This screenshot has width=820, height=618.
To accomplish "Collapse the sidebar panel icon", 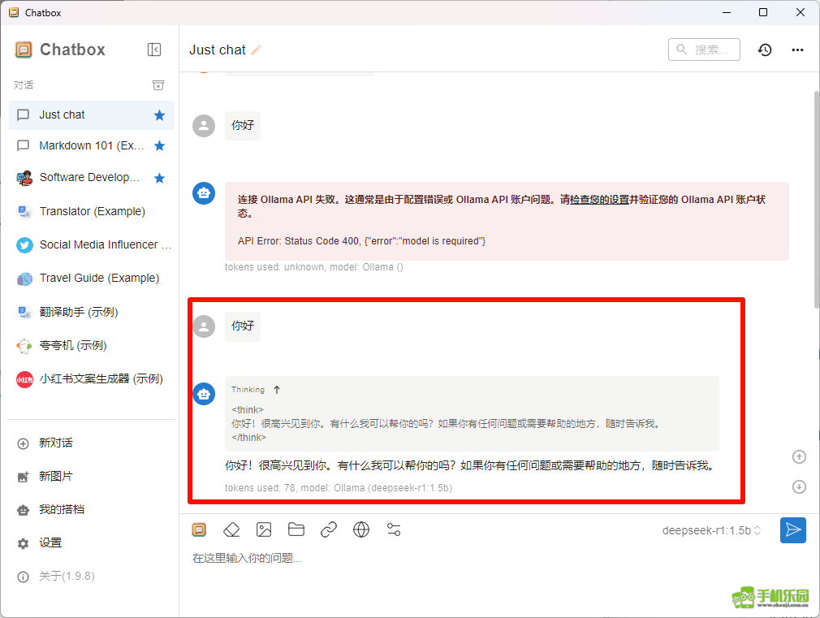I will click(153, 50).
